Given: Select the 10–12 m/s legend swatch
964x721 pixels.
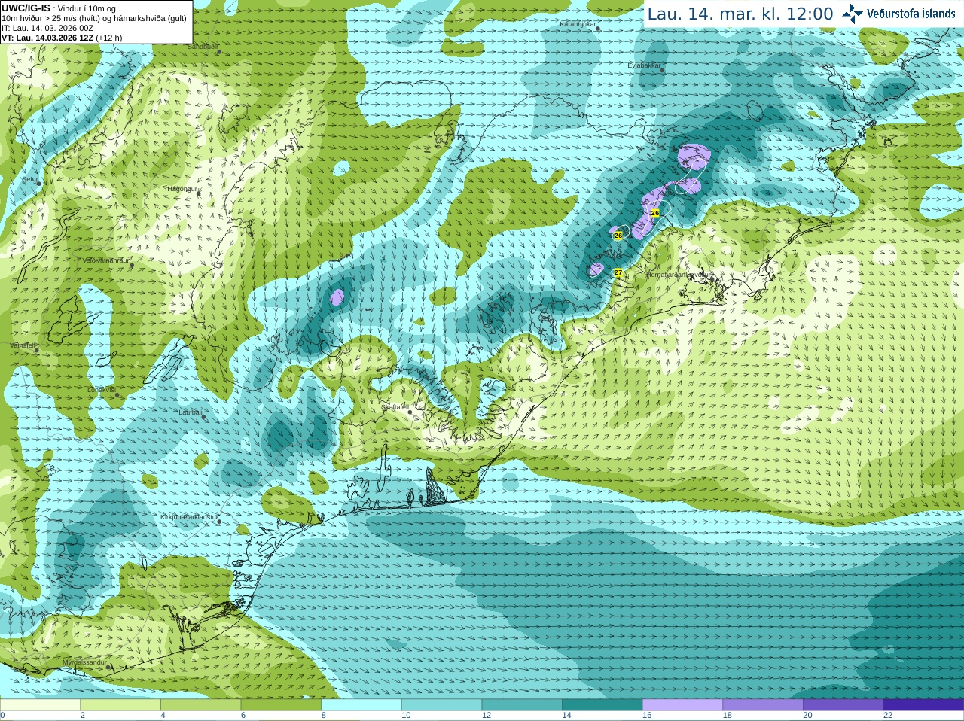Looking at the screenshot, I should [441, 705].
